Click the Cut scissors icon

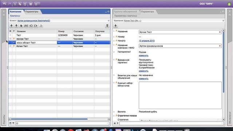pos(15,4)
